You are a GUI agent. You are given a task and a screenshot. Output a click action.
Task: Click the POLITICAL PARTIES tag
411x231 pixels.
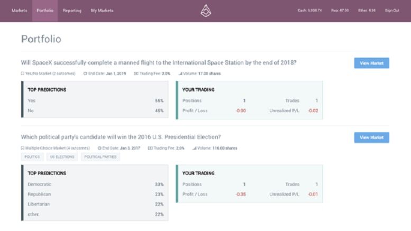100,157
